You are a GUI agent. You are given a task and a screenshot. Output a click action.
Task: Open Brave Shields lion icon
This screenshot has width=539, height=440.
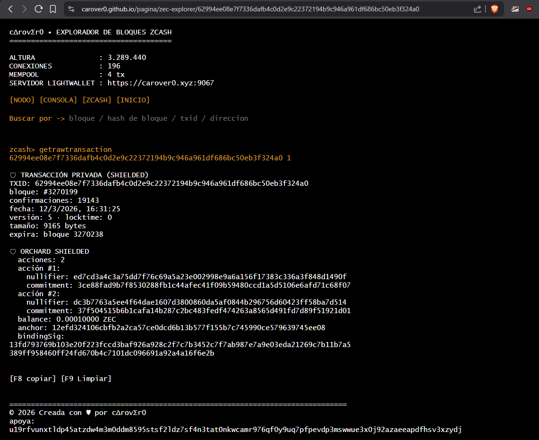(495, 9)
